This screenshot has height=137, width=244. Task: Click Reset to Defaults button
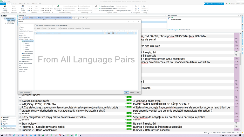pyautogui.click(x=25, y=92)
